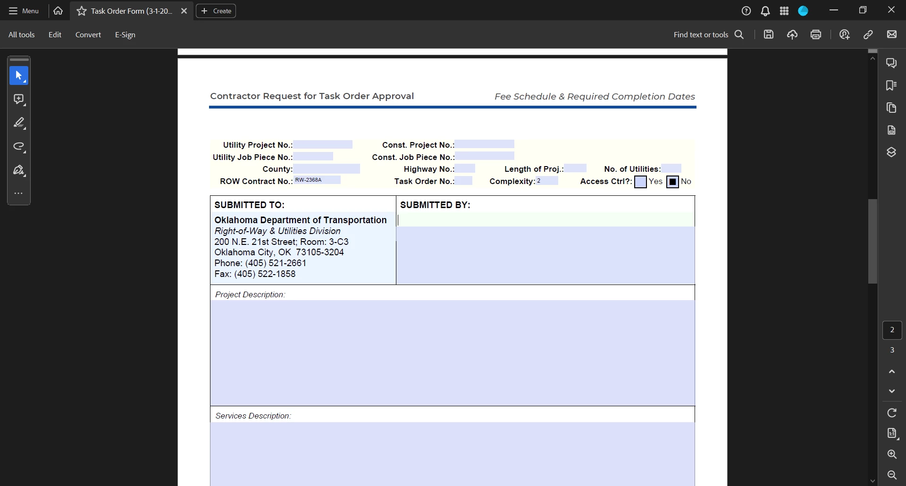Click the toolbar drag handle grip
Viewport: 906px width, 486px height.
click(x=19, y=60)
